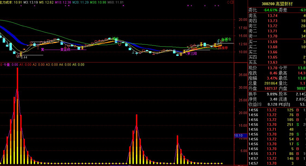The image size is (306, 166).
Task: Select the trade tick with volume 86
Action: click(x=277, y=154)
